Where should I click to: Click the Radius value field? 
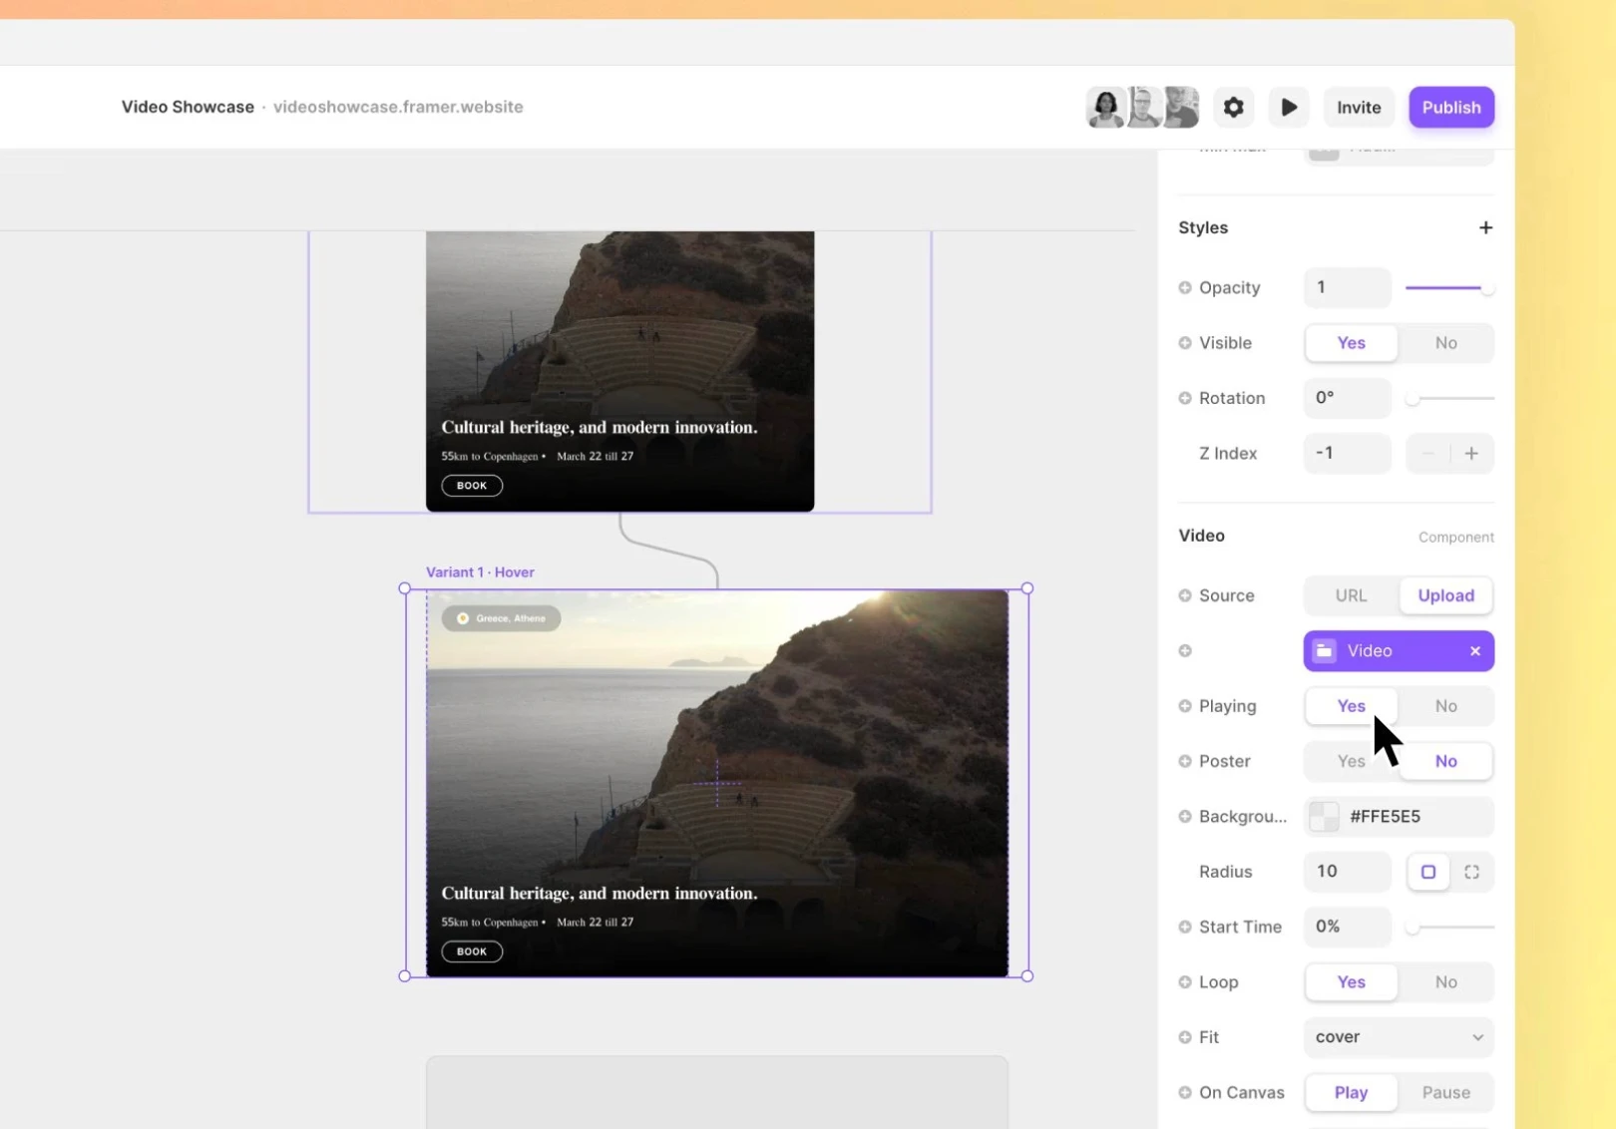[1347, 872]
